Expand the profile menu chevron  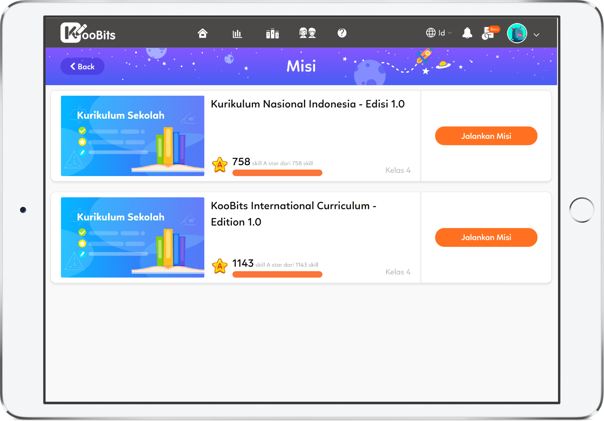(536, 35)
